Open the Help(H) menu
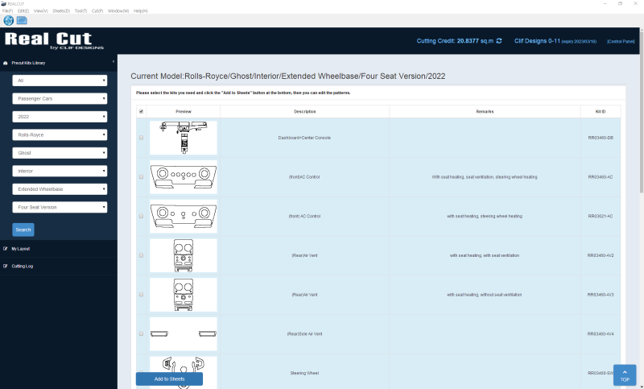The width and height of the screenshot is (644, 389). (x=140, y=11)
